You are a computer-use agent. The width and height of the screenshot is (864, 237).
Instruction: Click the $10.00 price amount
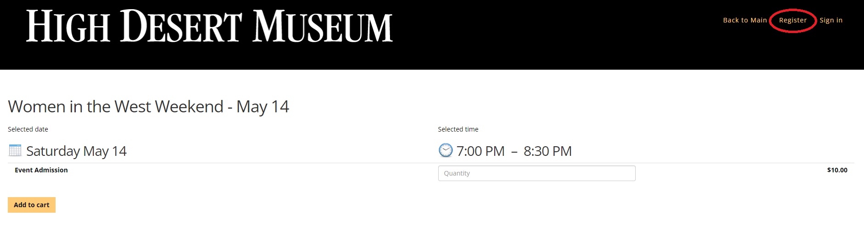837,170
